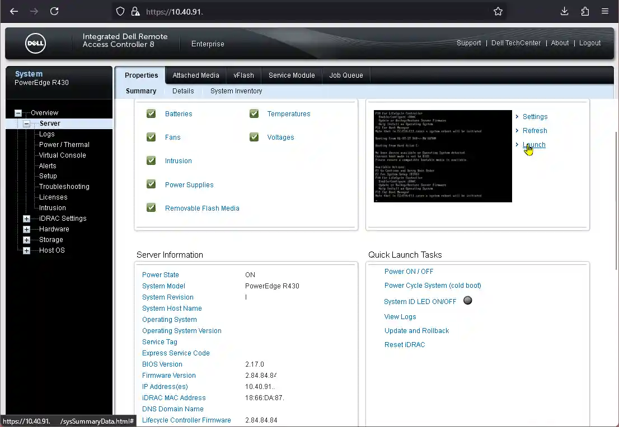Click the browser back arrow
Viewport: 619px width, 427px height.
tap(14, 11)
